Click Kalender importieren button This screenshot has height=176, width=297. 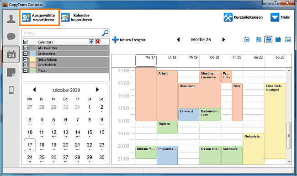coord(76,17)
